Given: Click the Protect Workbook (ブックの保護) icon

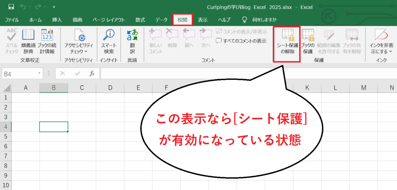Looking at the screenshot, I should pos(308,42).
